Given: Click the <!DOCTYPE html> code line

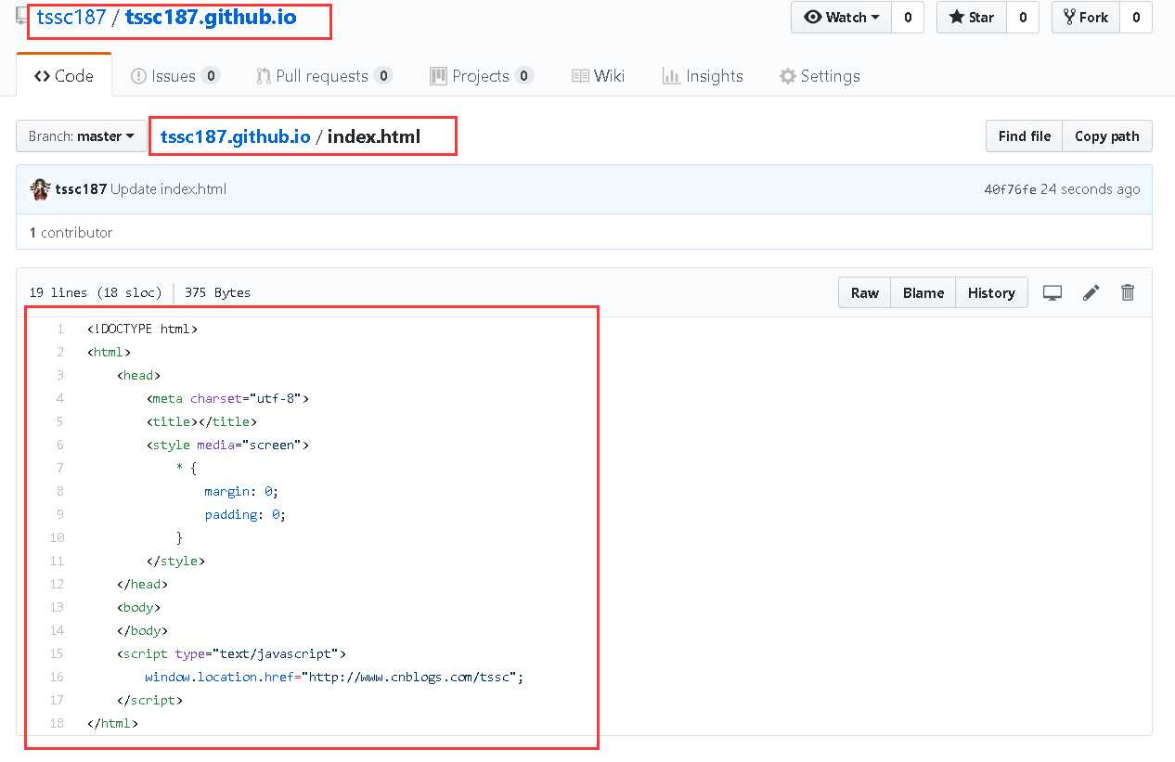Looking at the screenshot, I should [142, 329].
